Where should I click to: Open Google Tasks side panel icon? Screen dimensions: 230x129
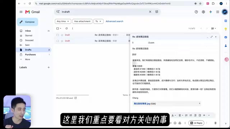226,37
